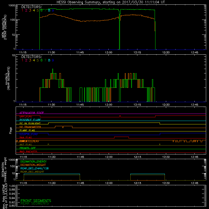Select magenta detector 2 in rear segments legend
The image size is (209, 209).
[x=26, y=60]
